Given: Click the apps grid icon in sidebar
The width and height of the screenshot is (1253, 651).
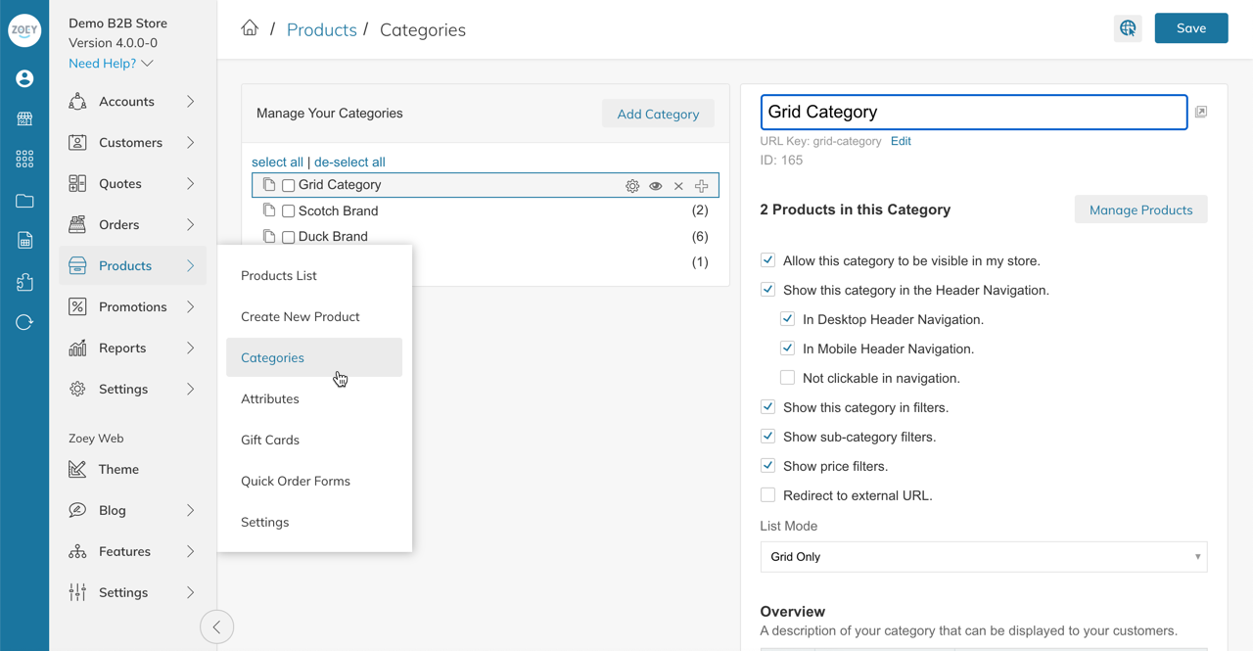Looking at the screenshot, I should point(24,159).
